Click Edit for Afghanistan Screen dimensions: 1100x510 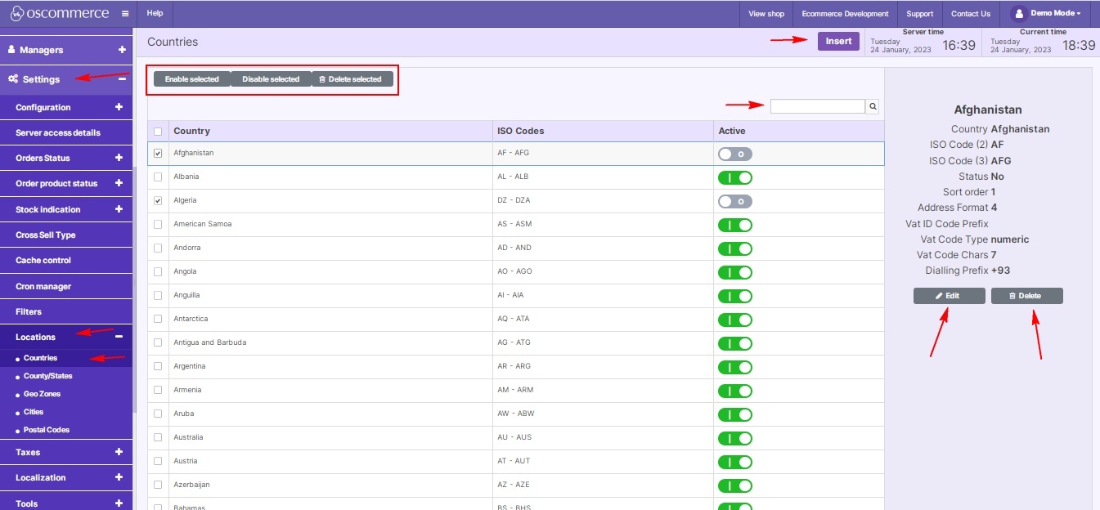(x=949, y=296)
